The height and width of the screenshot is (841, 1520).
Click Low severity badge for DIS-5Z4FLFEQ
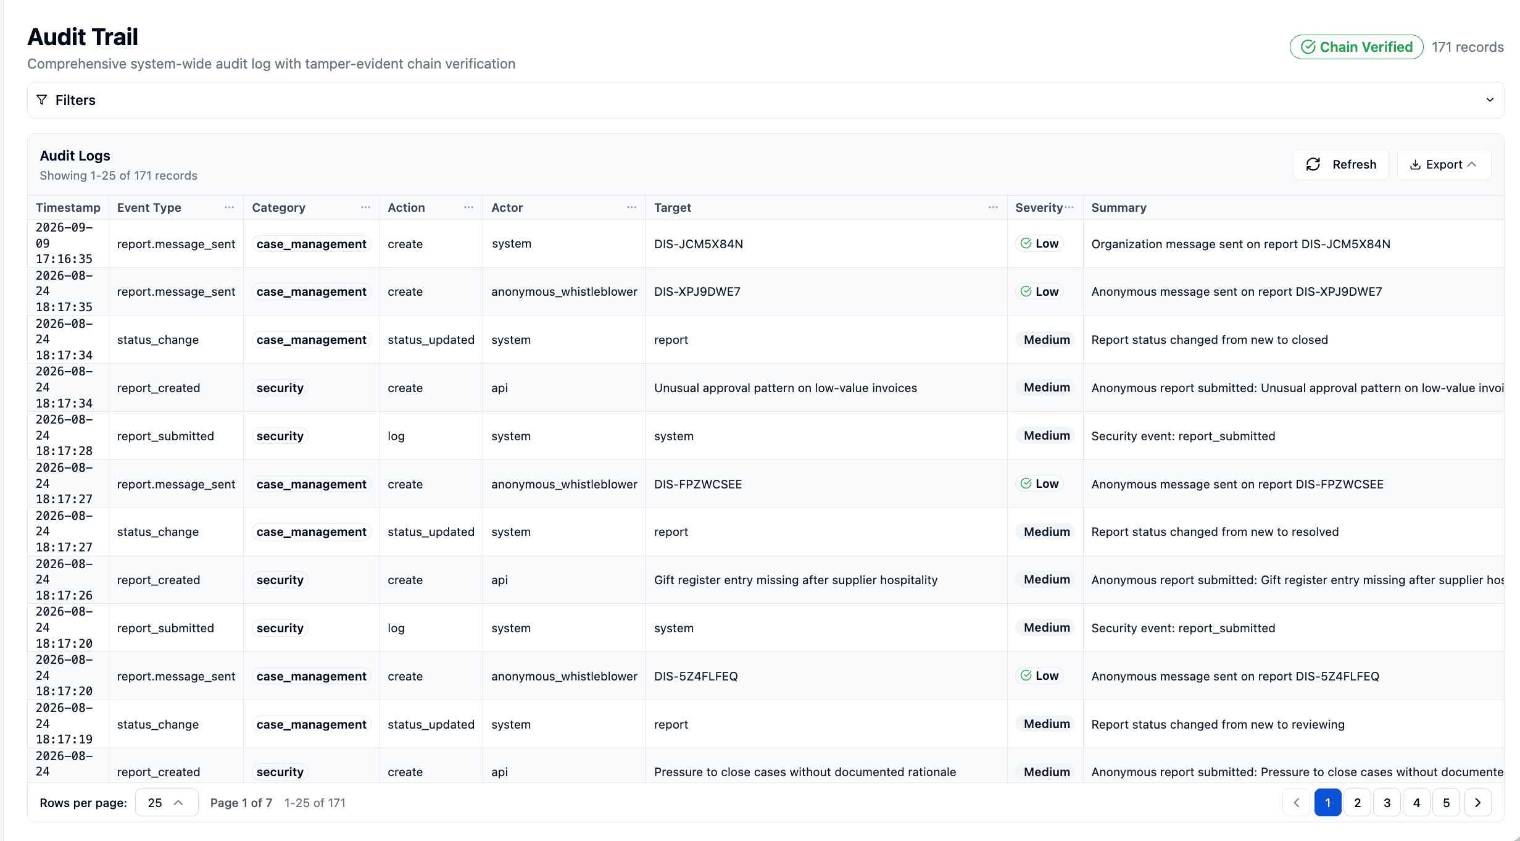tap(1039, 676)
